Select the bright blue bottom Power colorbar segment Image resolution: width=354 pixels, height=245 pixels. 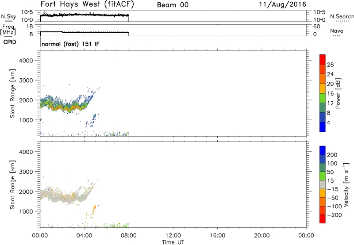coord(323,127)
